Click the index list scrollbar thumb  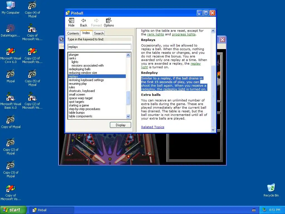coord(128,98)
